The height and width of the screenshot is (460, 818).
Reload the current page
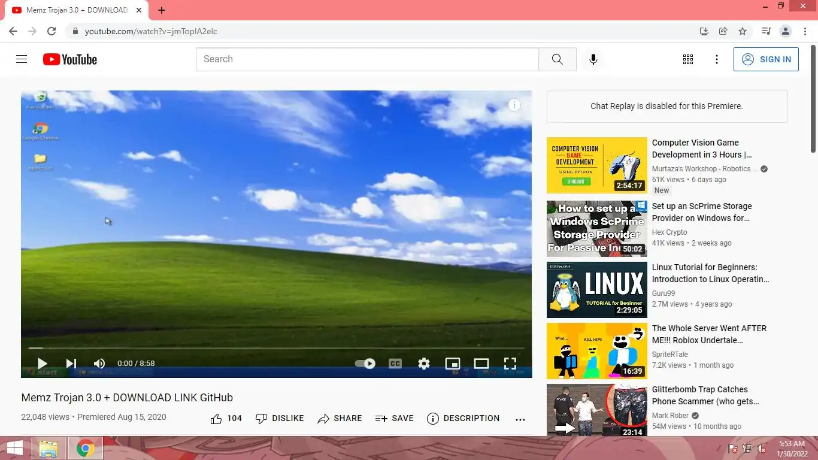(51, 31)
